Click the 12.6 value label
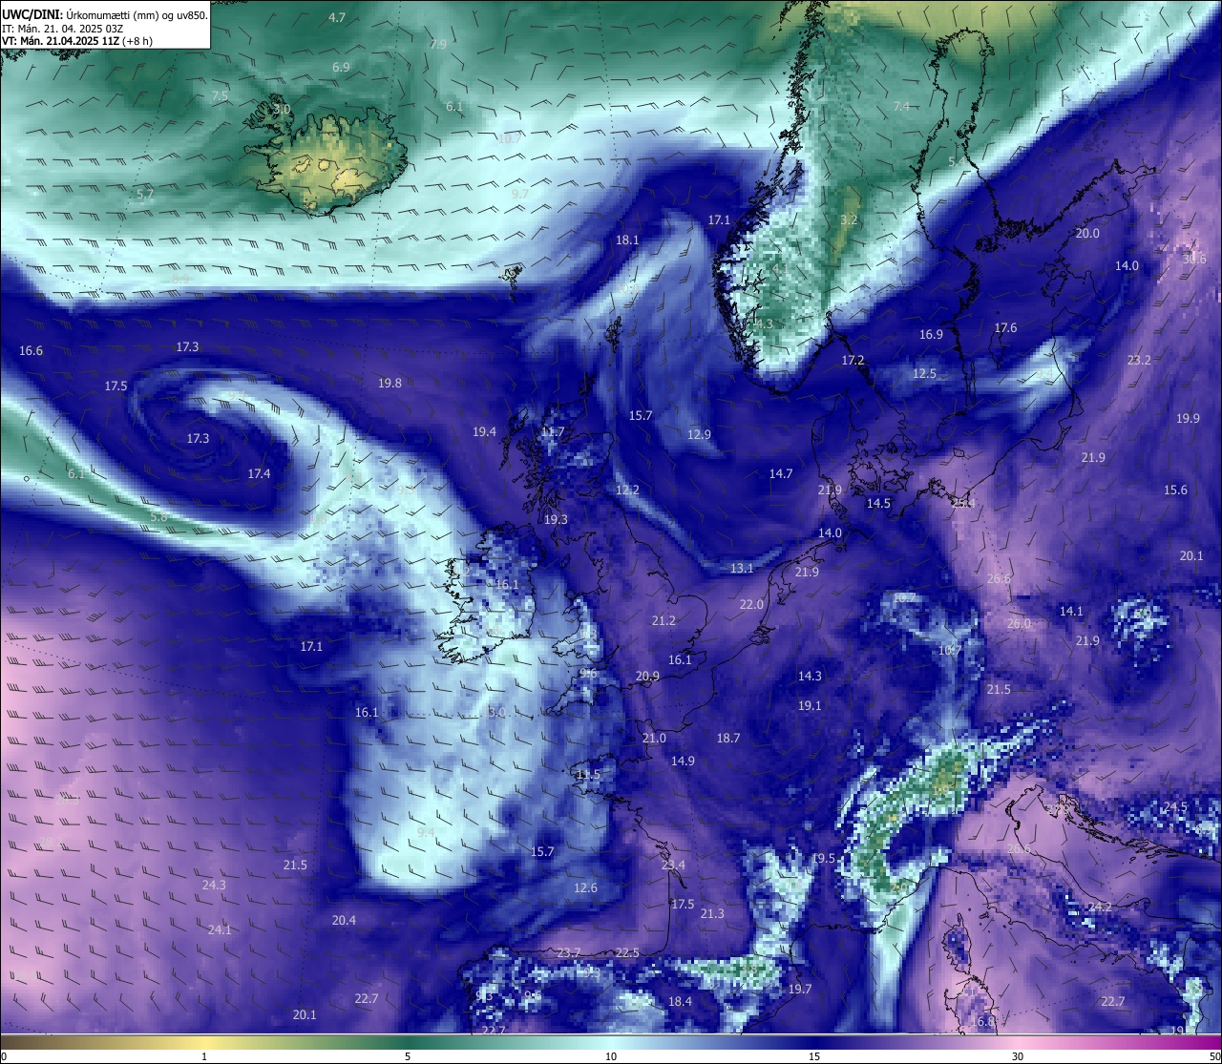This screenshot has width=1222, height=1064. (585, 888)
